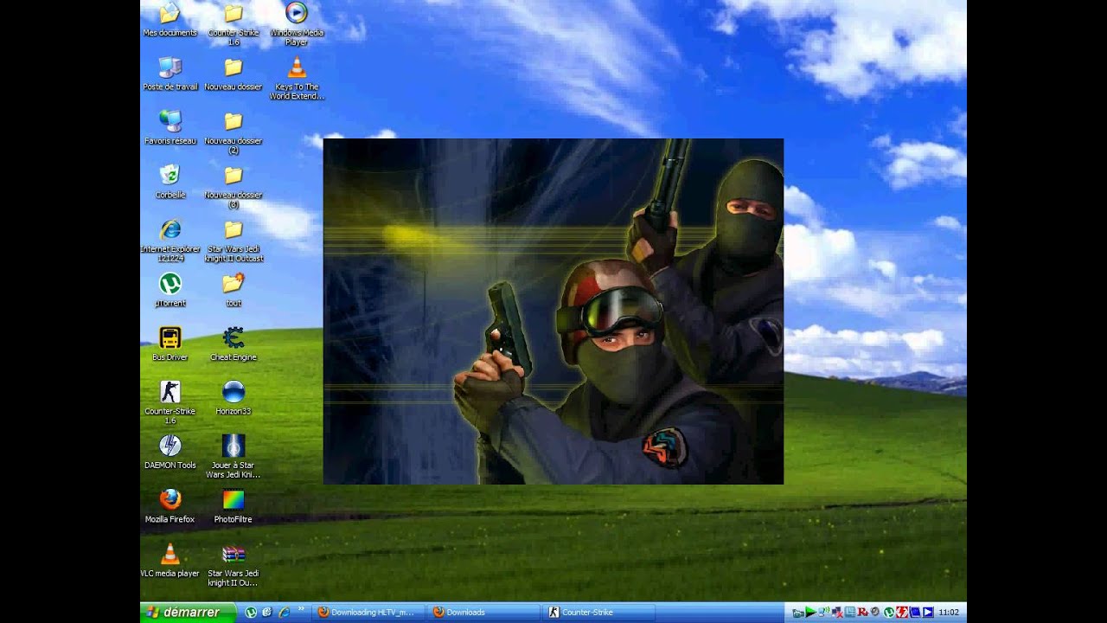The height and width of the screenshot is (623, 1107).
Task: Select the Star Wars Jedi knight II Outcast folder
Action: click(234, 241)
